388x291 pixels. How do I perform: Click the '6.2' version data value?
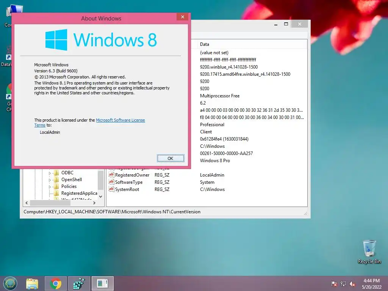203,103
